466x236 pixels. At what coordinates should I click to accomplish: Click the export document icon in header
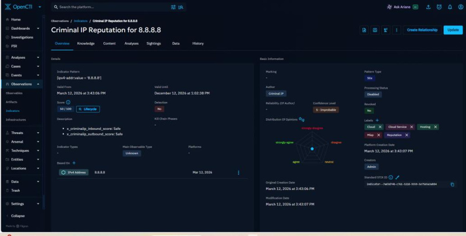[x=364, y=30]
